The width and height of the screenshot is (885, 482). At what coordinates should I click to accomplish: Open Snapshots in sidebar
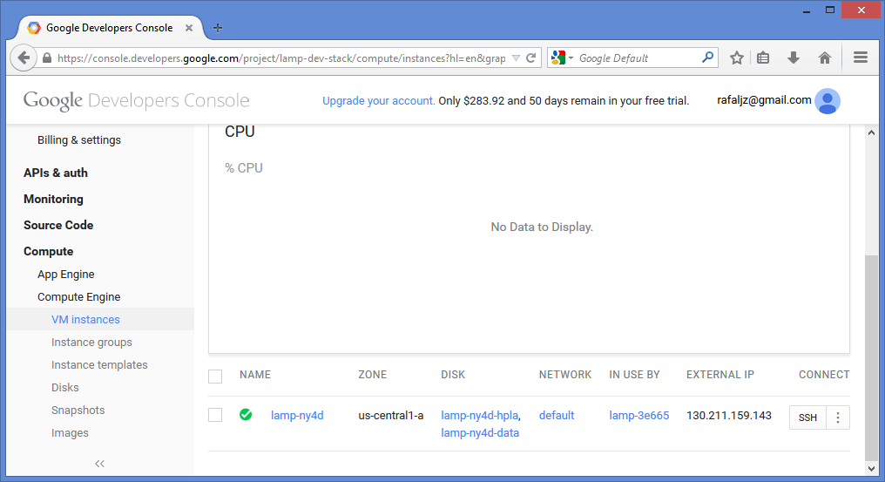point(78,411)
